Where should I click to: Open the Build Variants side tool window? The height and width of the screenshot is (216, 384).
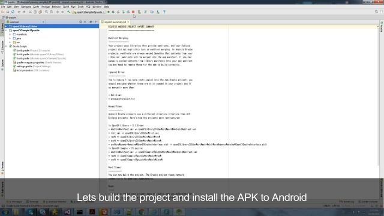click(2, 189)
